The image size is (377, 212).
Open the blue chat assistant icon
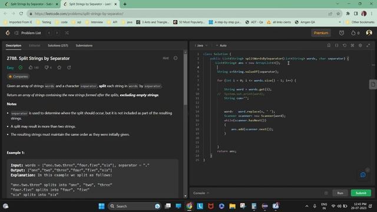pos(363,175)
